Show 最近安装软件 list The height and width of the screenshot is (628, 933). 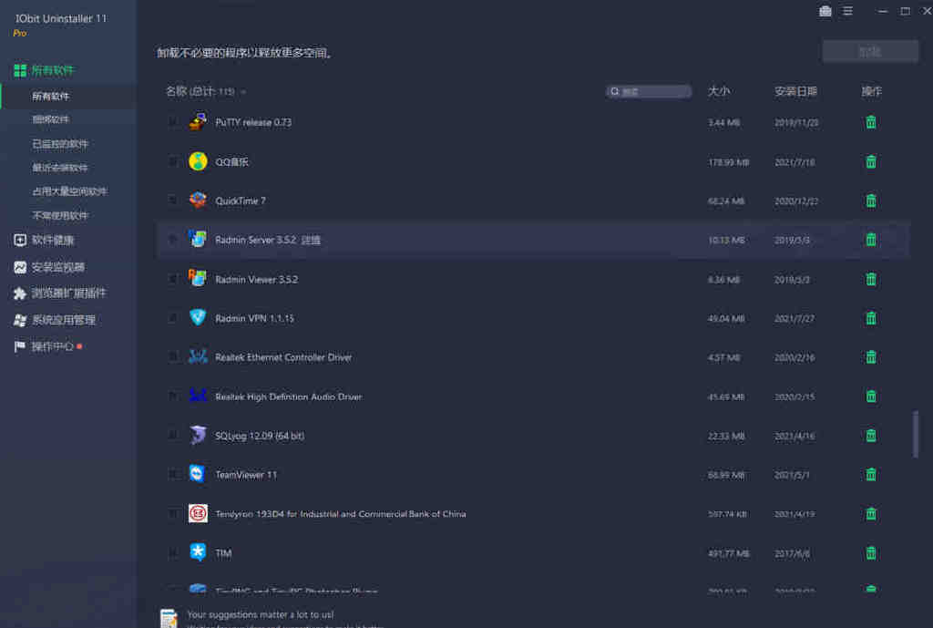tap(60, 168)
